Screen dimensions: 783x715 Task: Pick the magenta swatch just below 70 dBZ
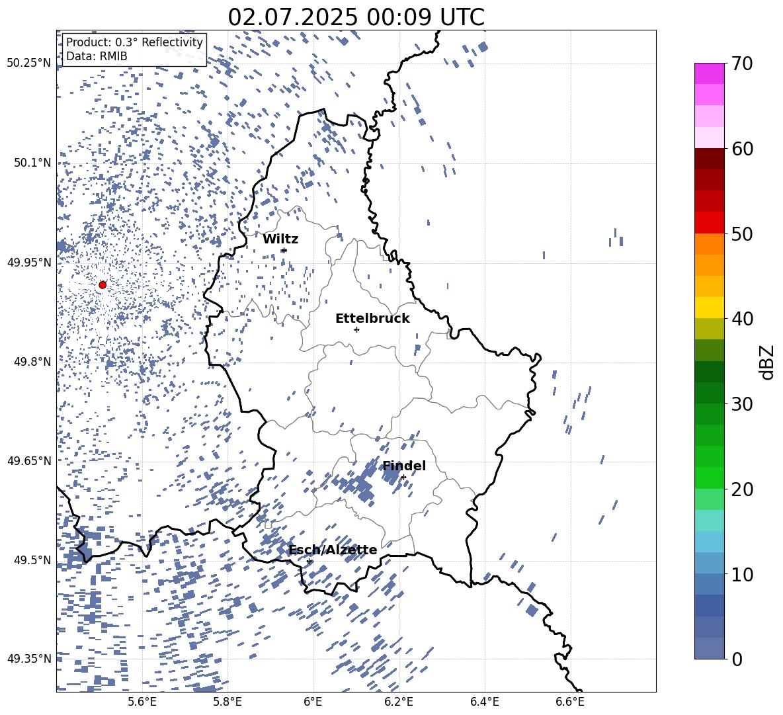coord(709,73)
